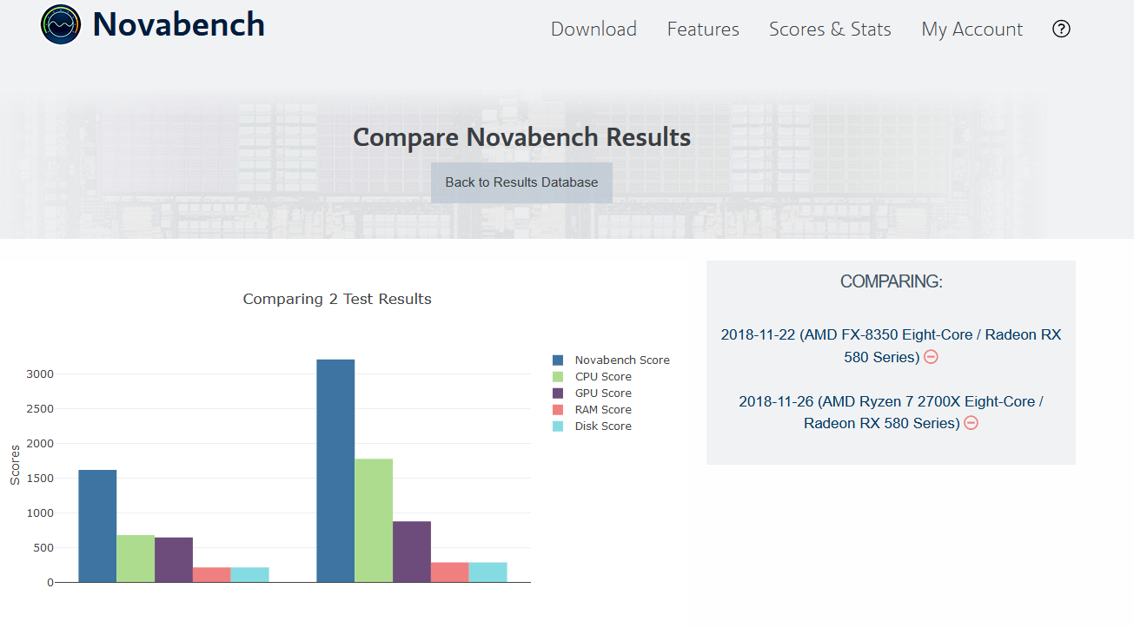Hide RAM Score series via legend
This screenshot has height=628, width=1134.
coord(602,410)
